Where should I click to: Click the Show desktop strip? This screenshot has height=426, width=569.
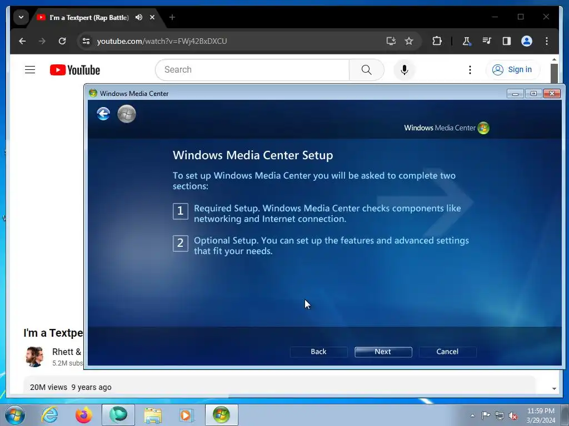click(565, 415)
